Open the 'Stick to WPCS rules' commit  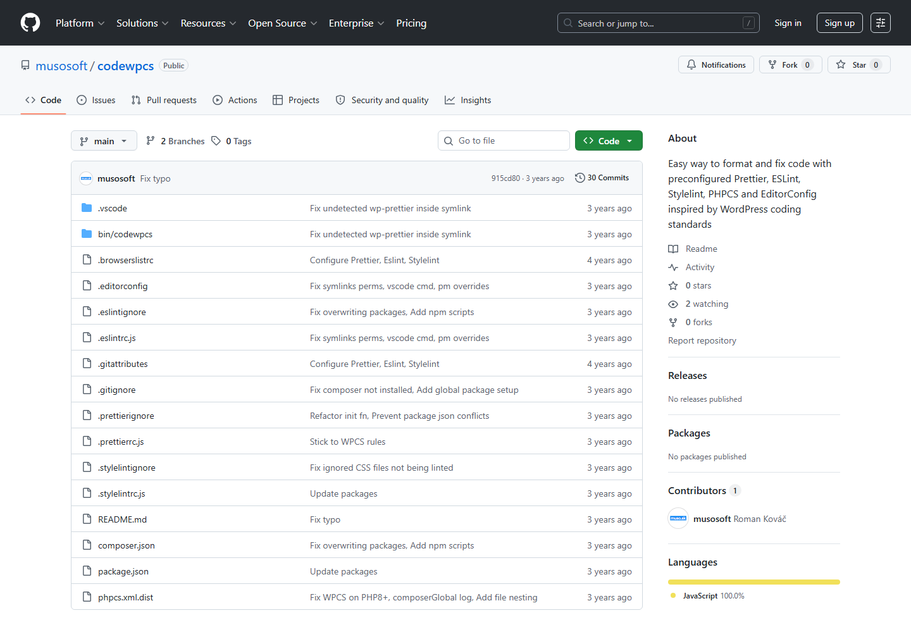coord(347,442)
